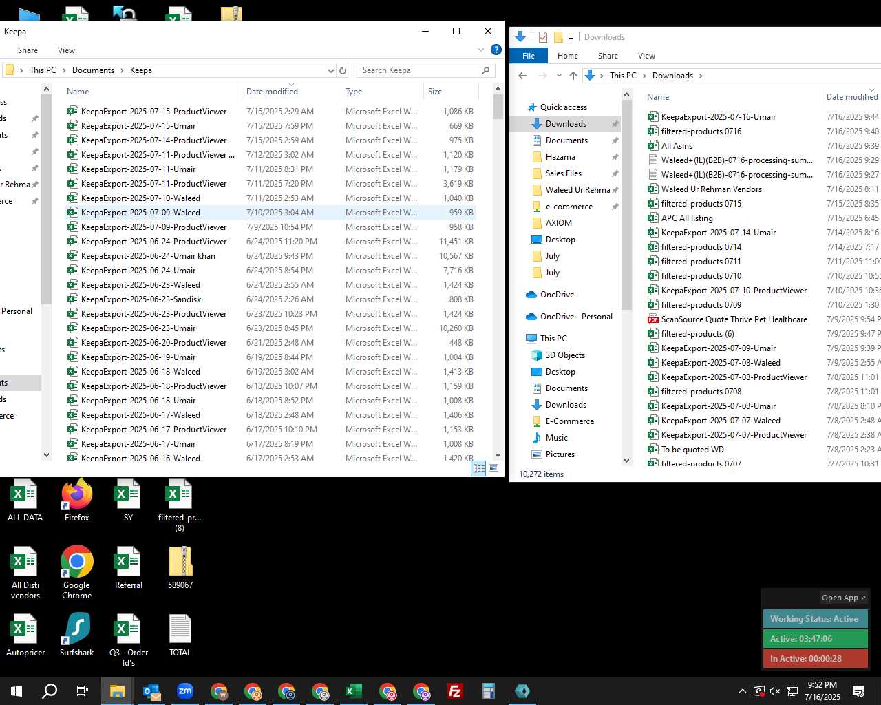
Task: Click the Google Chrome desktop shortcut
Action: point(76,573)
